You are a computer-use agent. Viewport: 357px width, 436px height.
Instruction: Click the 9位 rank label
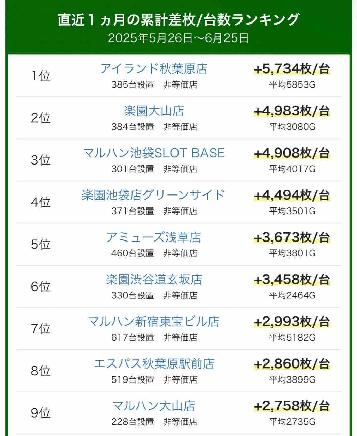click(41, 413)
